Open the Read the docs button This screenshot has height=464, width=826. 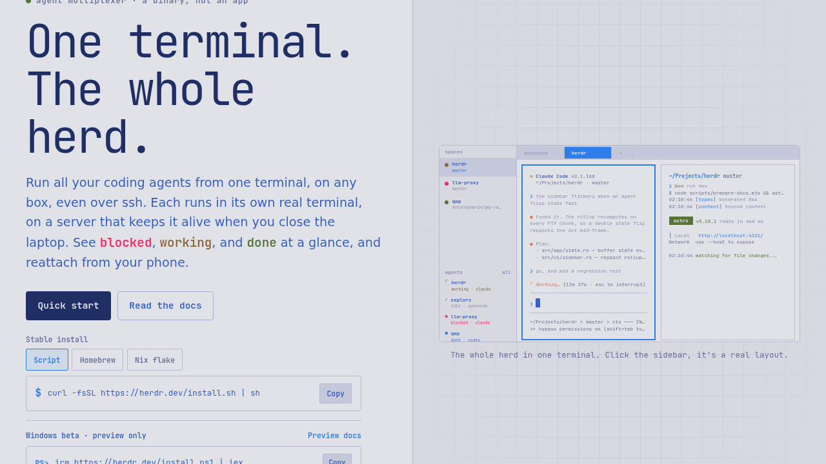(165, 305)
